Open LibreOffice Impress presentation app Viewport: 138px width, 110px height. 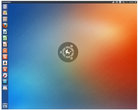pyautogui.click(x=5, y=44)
